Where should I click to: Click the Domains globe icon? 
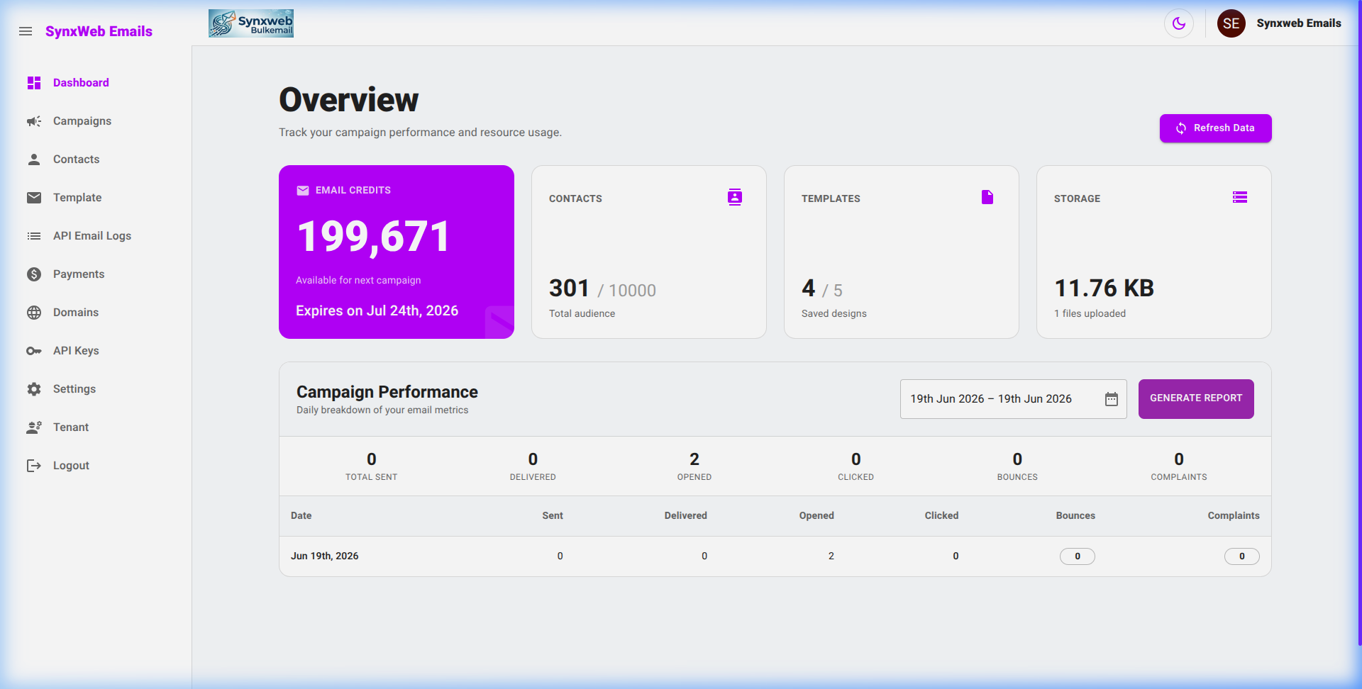34,313
